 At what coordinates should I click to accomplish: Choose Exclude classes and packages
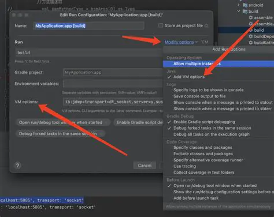click(x=203, y=154)
